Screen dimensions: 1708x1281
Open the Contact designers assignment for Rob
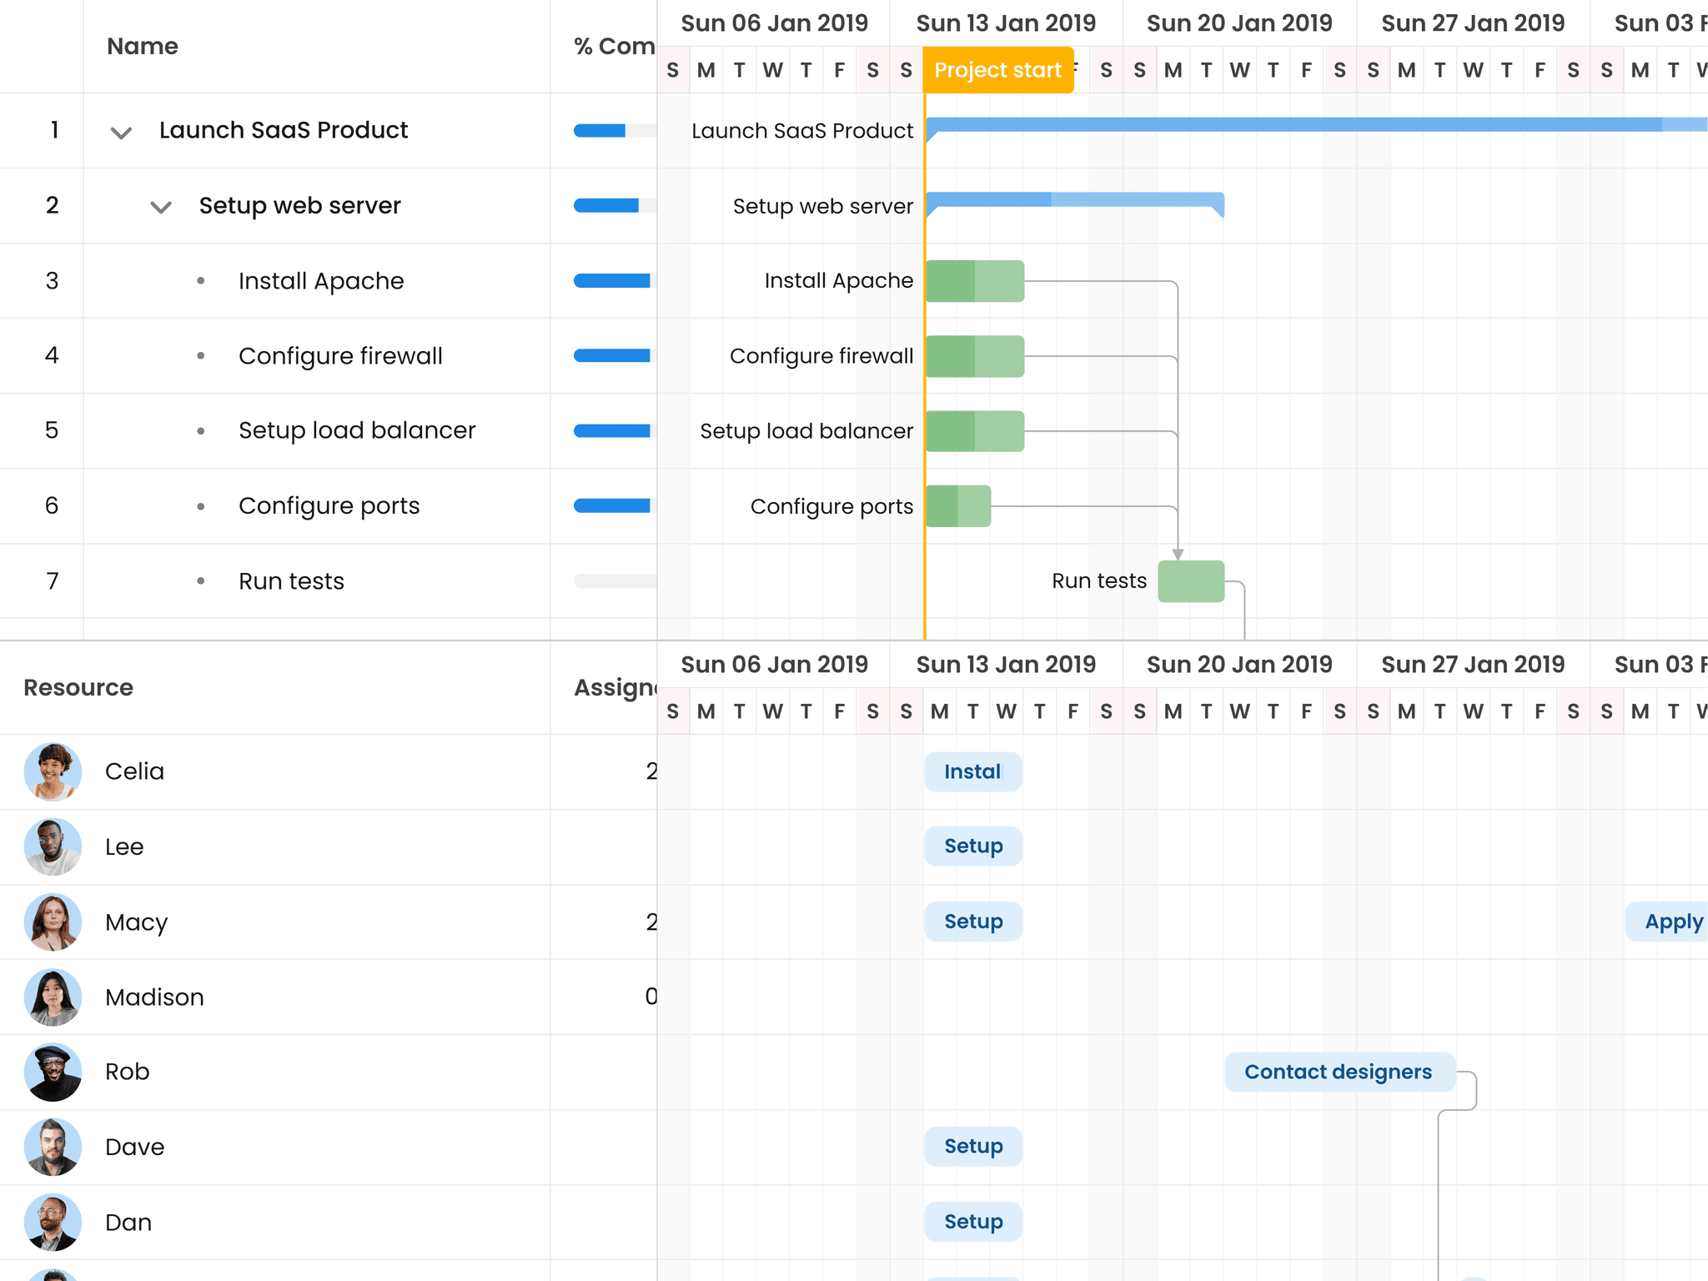coord(1339,1072)
